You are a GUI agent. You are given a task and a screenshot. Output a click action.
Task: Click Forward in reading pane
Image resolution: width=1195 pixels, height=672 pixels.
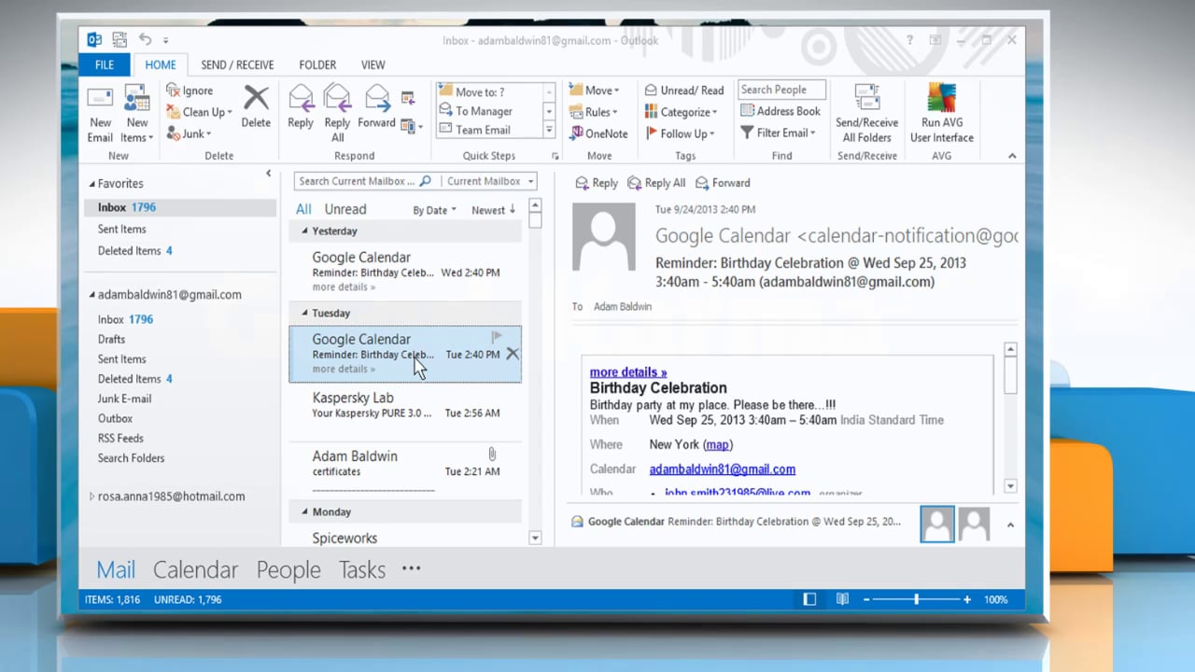[x=723, y=183]
